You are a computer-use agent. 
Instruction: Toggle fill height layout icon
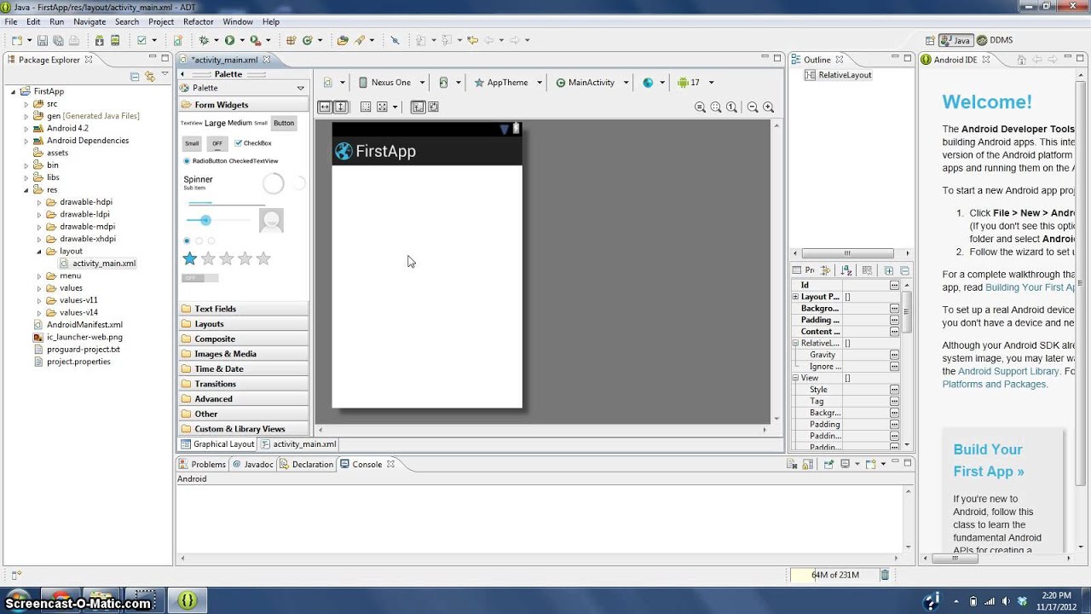(341, 107)
